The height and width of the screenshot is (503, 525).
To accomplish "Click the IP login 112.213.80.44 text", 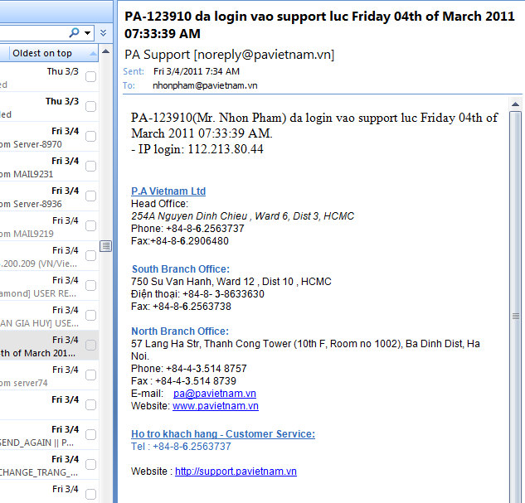I will (x=197, y=149).
